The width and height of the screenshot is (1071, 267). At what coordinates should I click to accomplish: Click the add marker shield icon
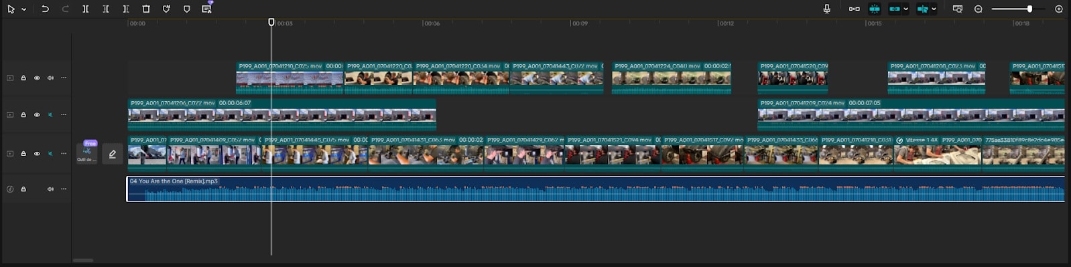(x=186, y=9)
